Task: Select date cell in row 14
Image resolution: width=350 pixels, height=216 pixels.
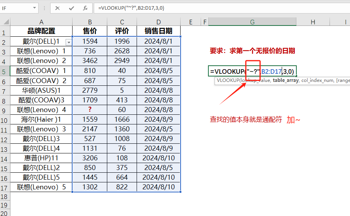Action: pos(159,158)
